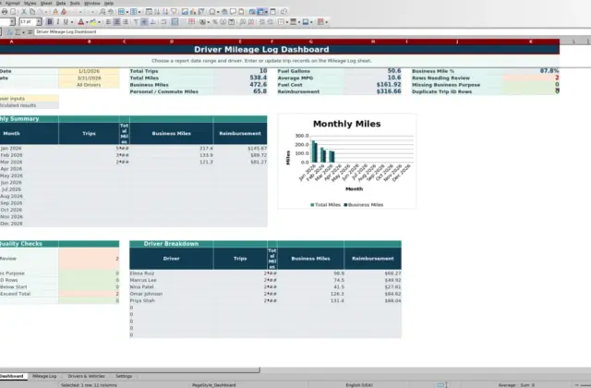591x388 pixels.
Task: Switch to the Settings sheet tab
Action: click(124, 376)
